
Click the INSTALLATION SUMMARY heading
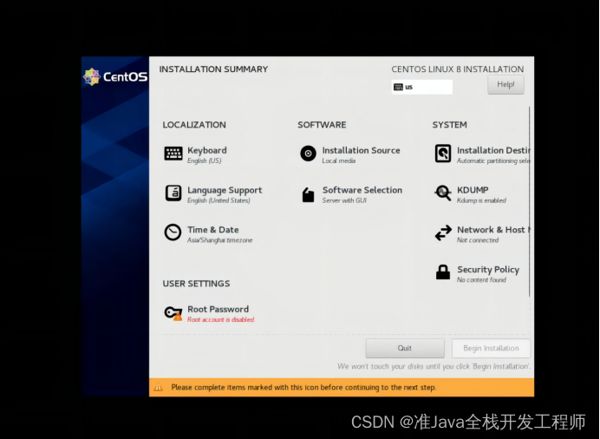click(x=213, y=69)
